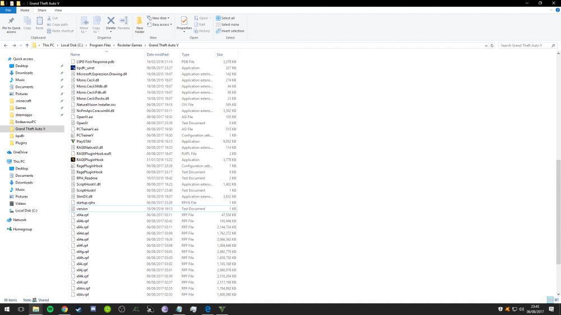This screenshot has width=561, height=315.
Task: Open Steam from the taskbar
Action: tap(79, 309)
